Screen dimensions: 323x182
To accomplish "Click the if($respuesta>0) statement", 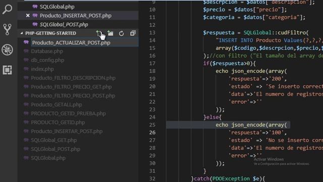I will pos(230,63).
